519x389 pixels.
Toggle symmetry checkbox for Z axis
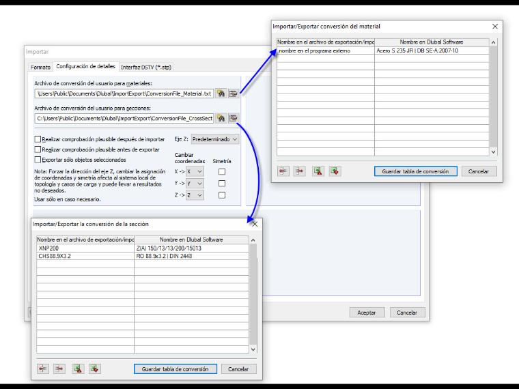[x=222, y=195]
